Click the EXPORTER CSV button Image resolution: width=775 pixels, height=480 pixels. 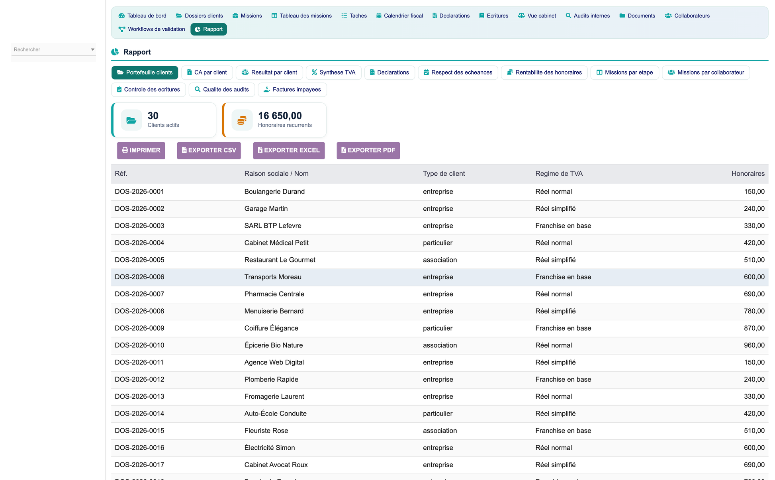click(209, 151)
